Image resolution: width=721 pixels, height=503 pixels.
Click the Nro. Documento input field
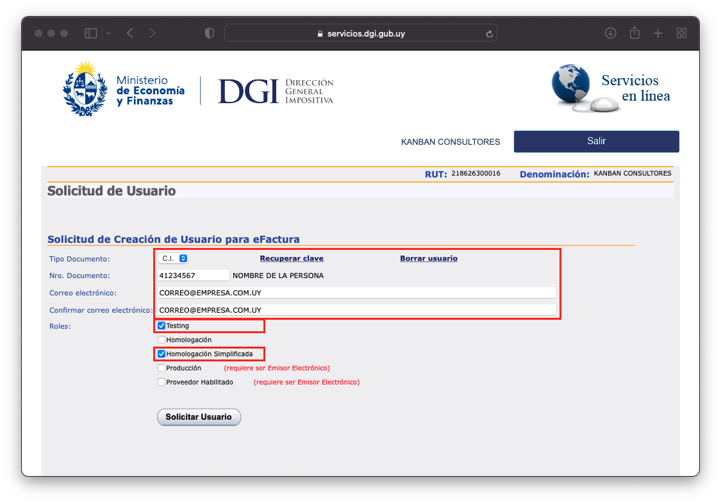(x=194, y=275)
